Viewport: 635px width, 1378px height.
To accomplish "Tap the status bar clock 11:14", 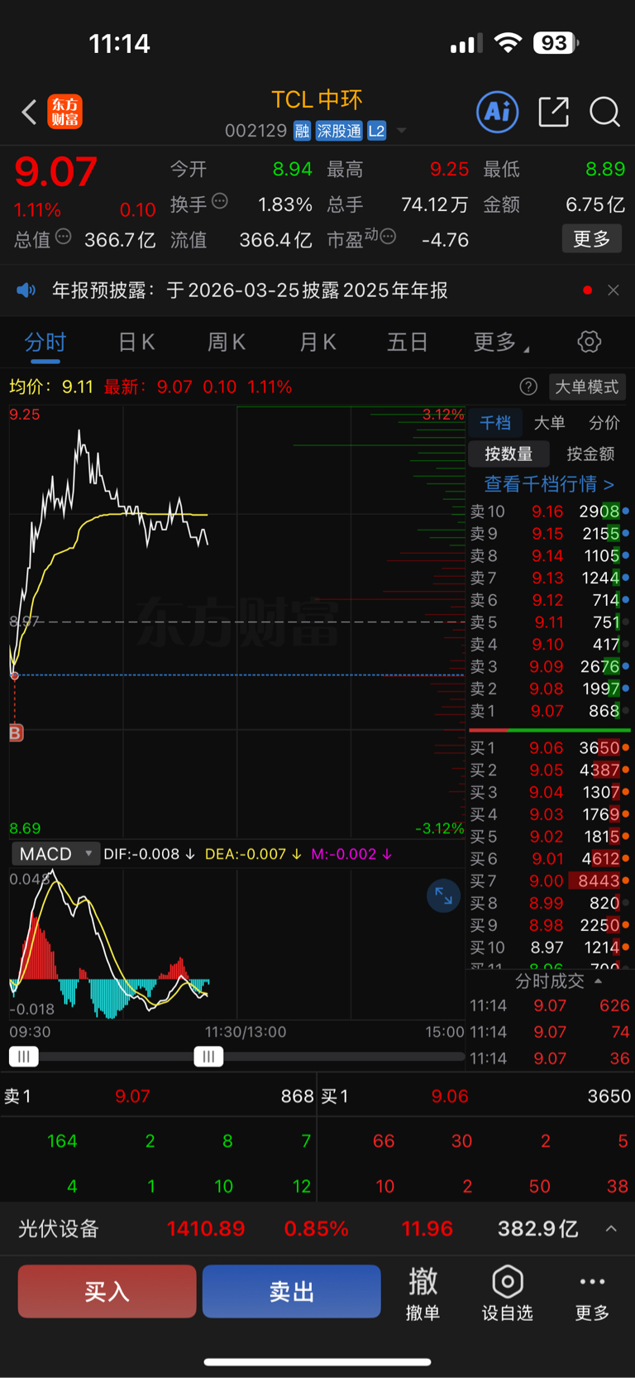I will coord(119,43).
